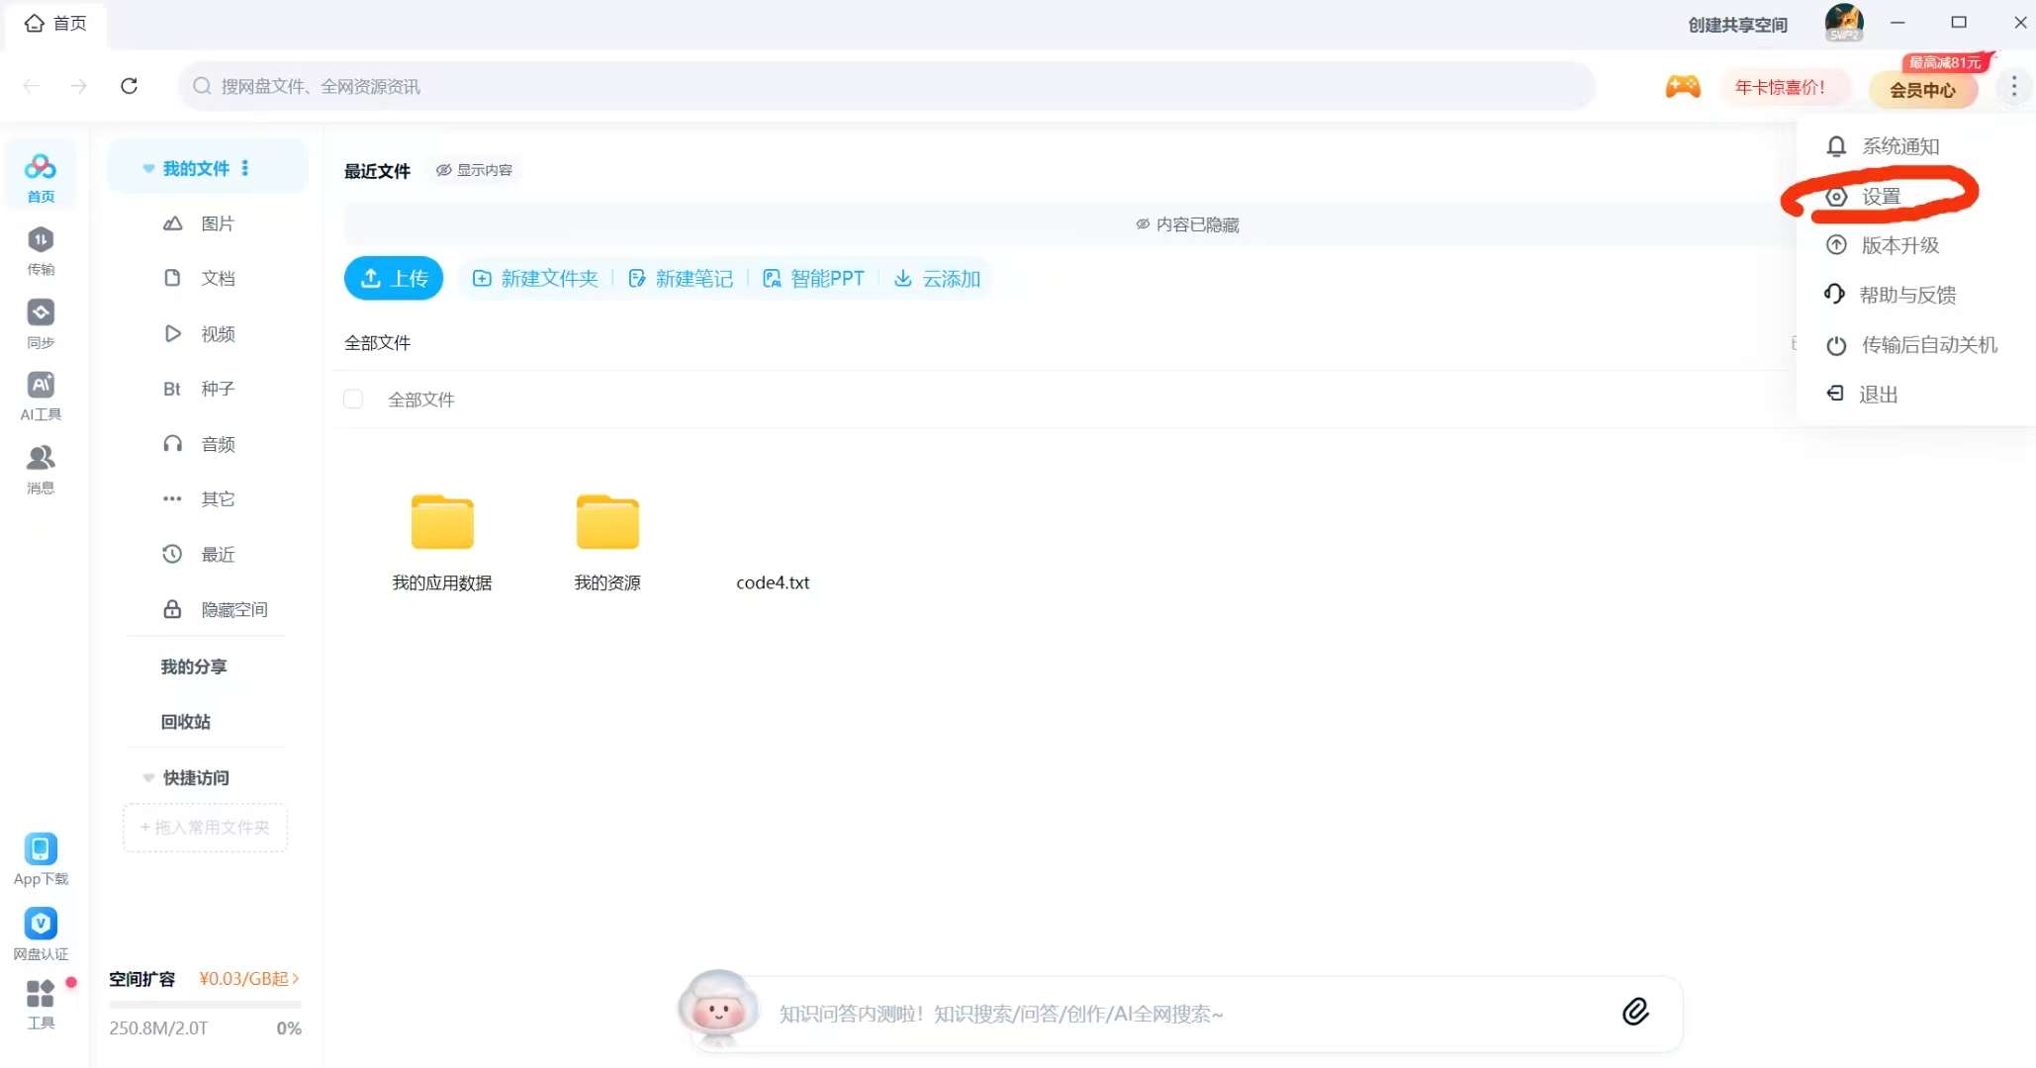
Task: Select 设置 from the dropdown menu
Action: (1880, 197)
